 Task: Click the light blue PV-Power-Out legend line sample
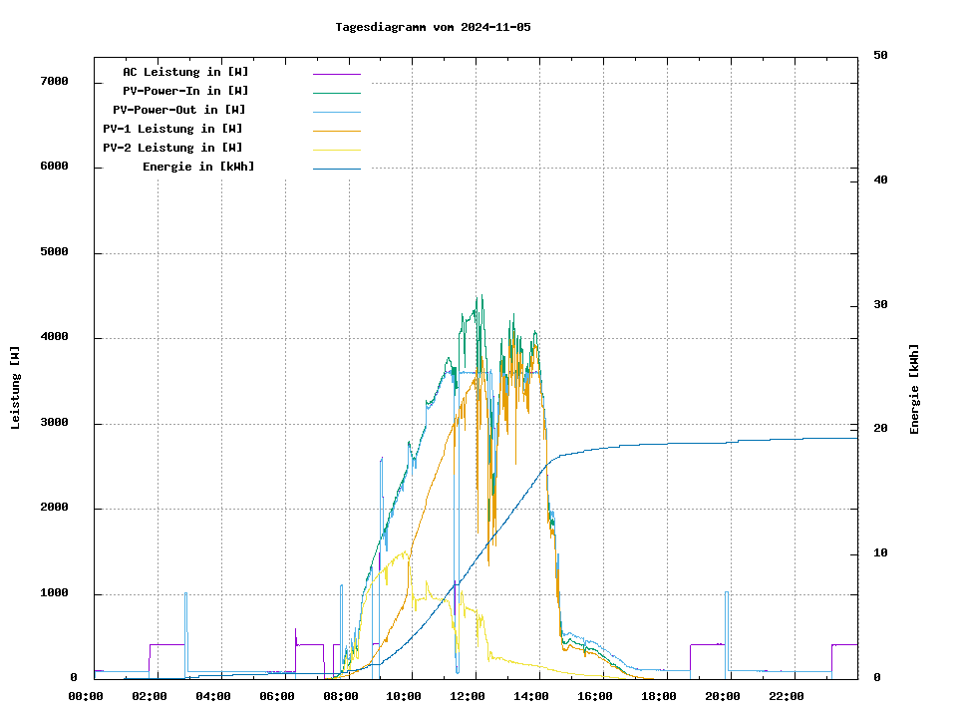[x=336, y=111]
